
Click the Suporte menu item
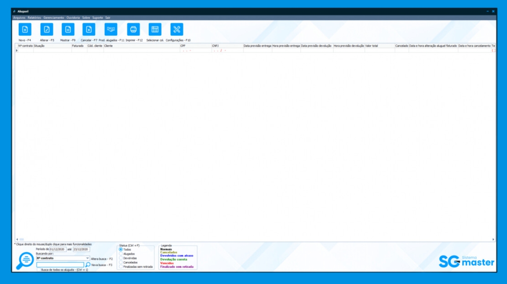click(x=98, y=18)
